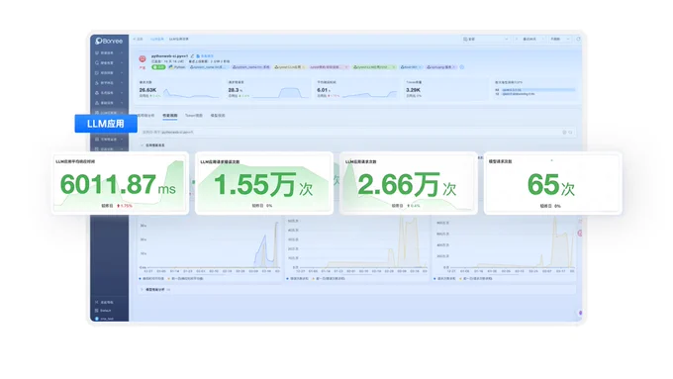
Task: Click the Default item at the sidebar bottom
Action: click(x=104, y=311)
